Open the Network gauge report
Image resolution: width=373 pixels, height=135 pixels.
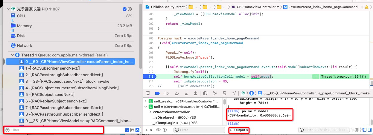pos(71,46)
